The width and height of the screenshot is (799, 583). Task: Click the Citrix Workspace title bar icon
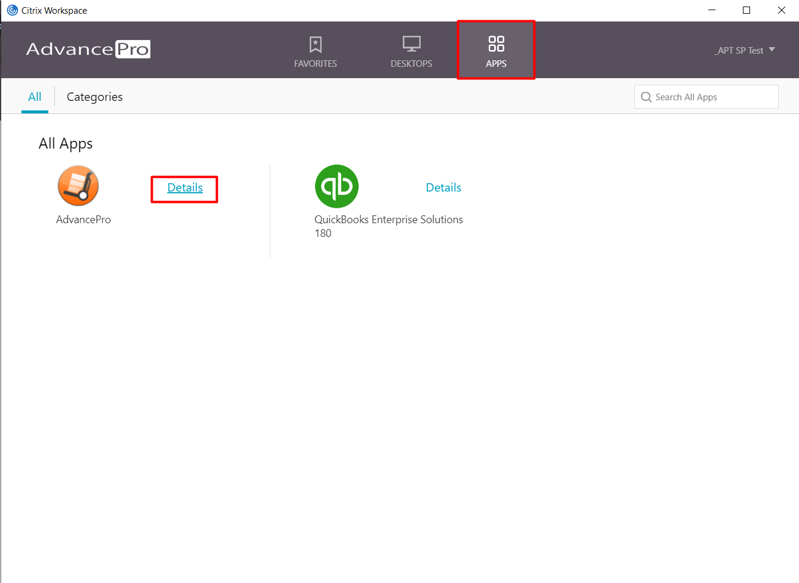[x=12, y=10]
